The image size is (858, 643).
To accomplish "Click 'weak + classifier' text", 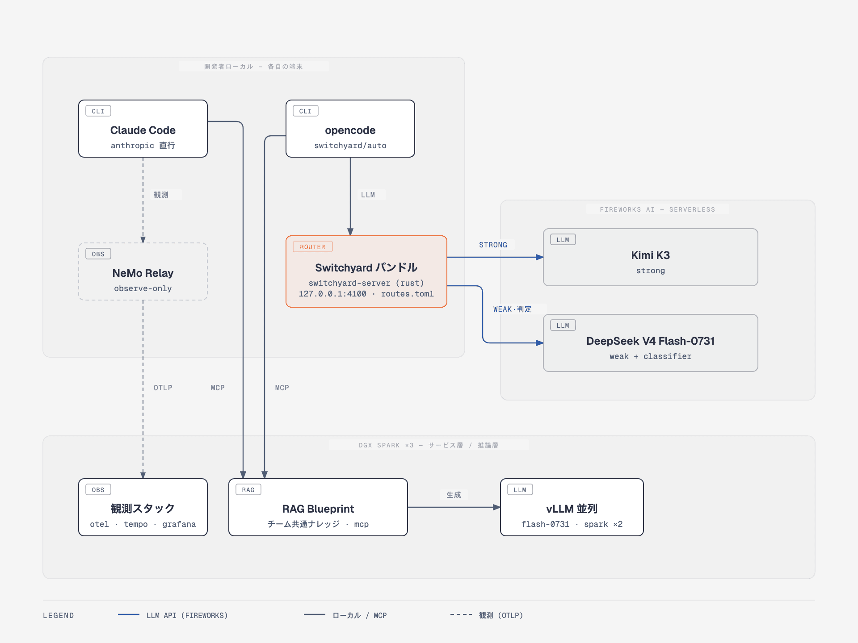I will 651,356.
